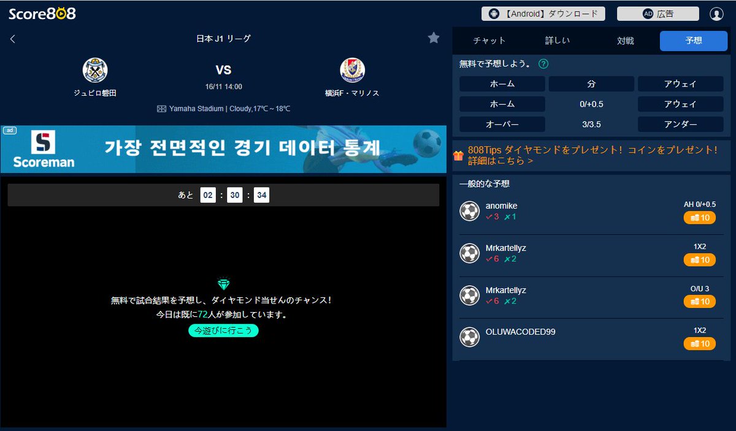Click the green diamond icon

coord(223,284)
